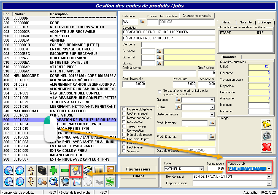Click the plain blue circle up-arrow icon
This screenshot has height=195, width=278.
(x=20, y=171)
